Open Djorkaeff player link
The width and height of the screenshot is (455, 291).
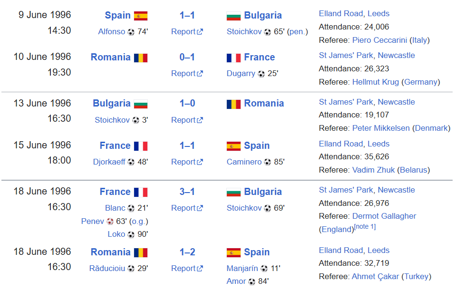pos(109,162)
